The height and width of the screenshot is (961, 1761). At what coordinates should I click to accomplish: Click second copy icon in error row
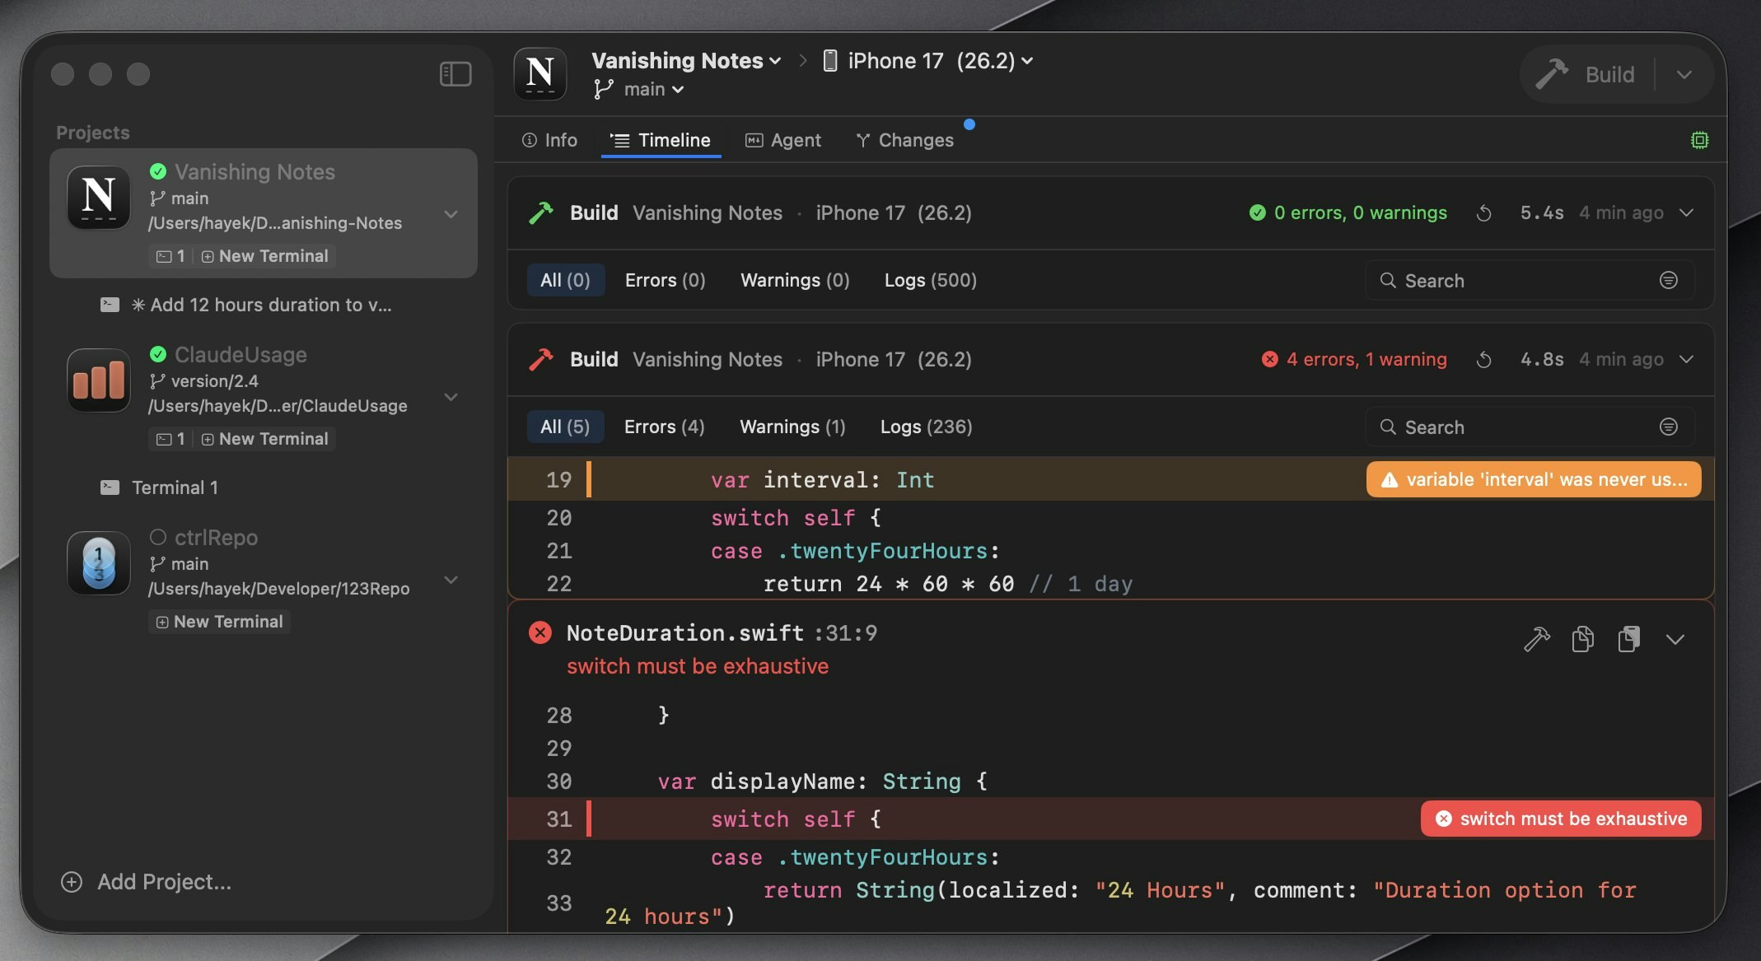(x=1628, y=639)
